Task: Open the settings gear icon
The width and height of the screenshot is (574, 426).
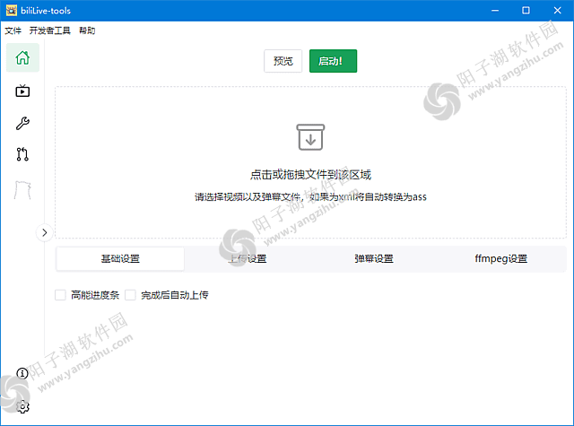Action: 22,406
